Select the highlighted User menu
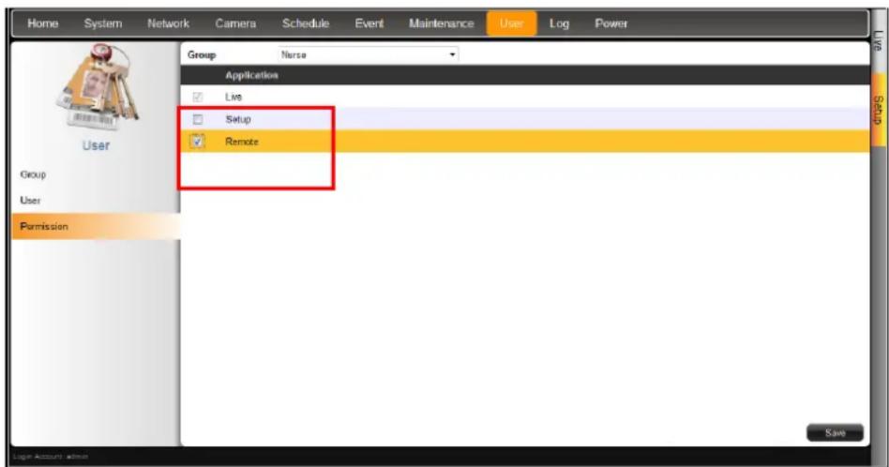The height and width of the screenshot is (467, 889). (511, 23)
